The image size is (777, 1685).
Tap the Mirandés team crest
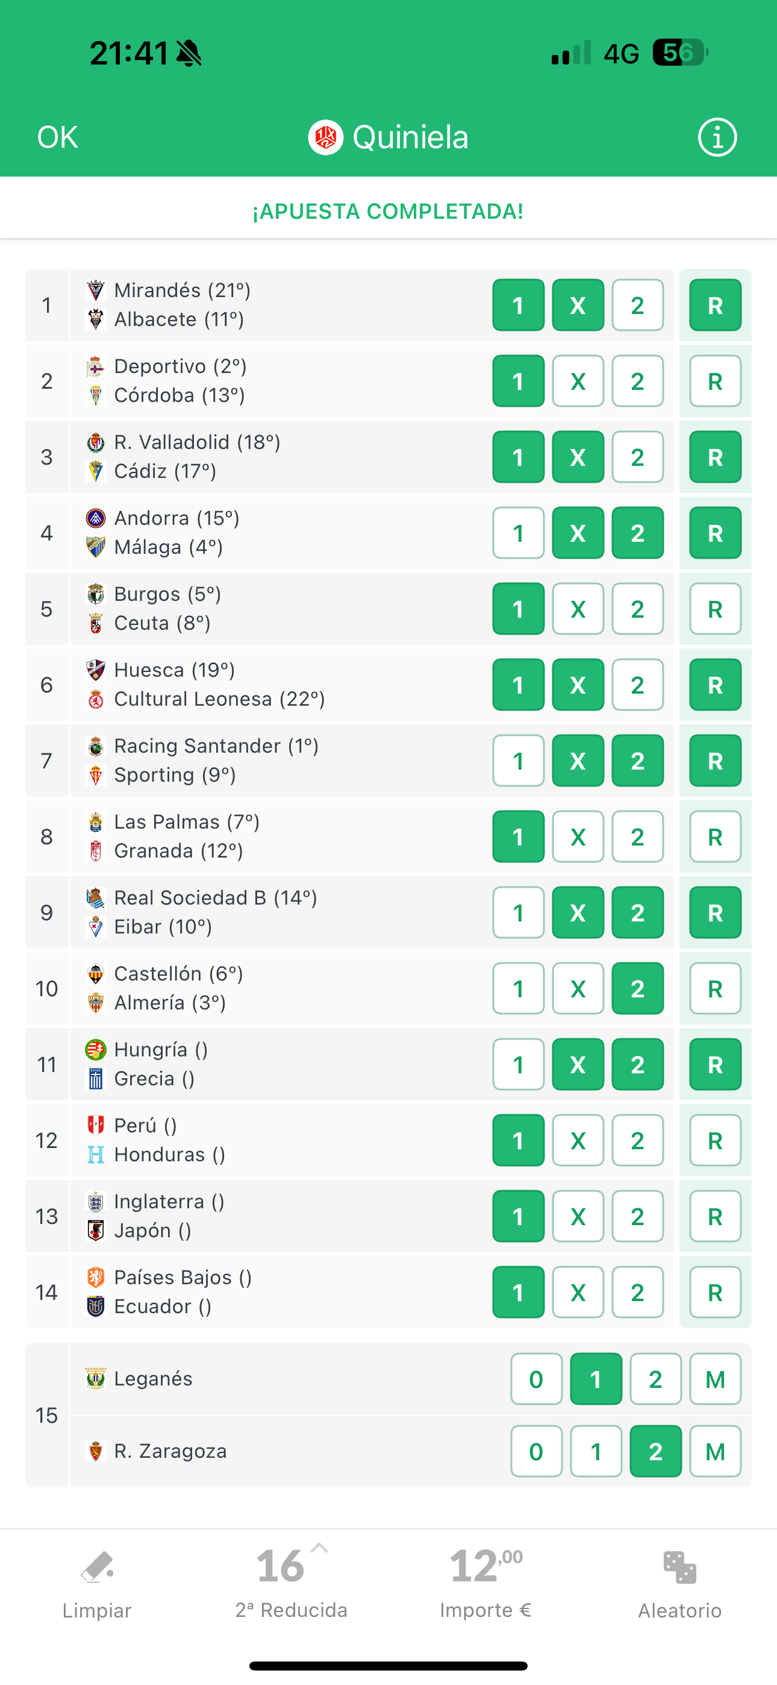(x=96, y=290)
